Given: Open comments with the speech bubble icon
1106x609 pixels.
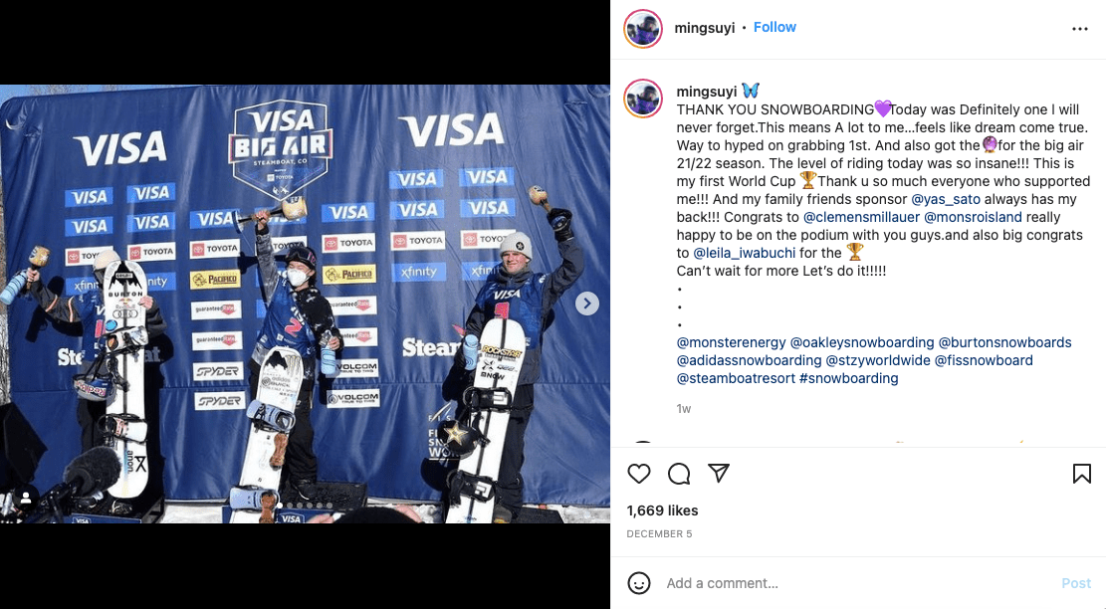Looking at the screenshot, I should click(679, 474).
